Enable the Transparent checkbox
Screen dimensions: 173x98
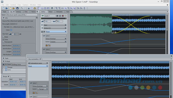pyautogui.click(x=3, y=42)
